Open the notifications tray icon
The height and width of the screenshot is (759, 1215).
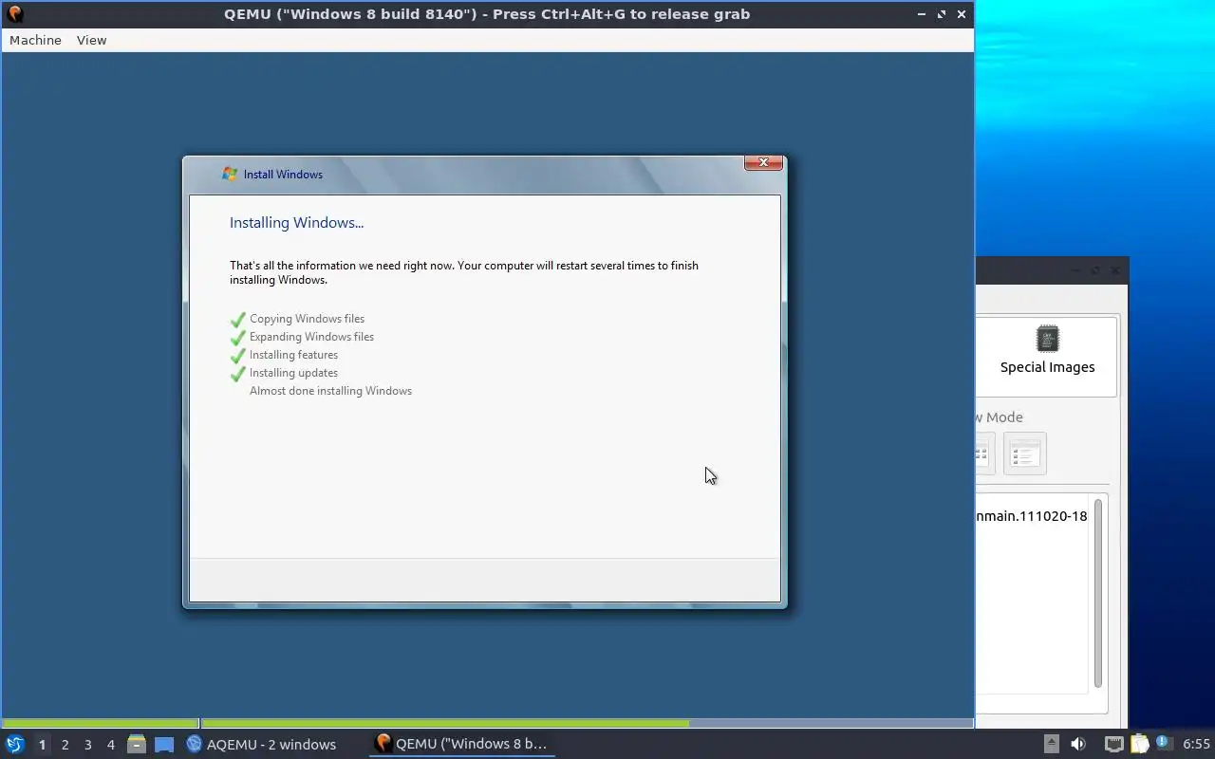(x=1164, y=743)
